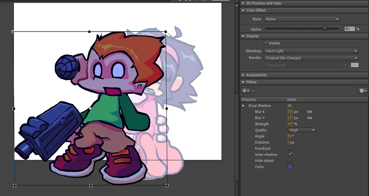369x196 pixels.
Task: Uncheck the Visible checkbox
Action: coord(266,43)
